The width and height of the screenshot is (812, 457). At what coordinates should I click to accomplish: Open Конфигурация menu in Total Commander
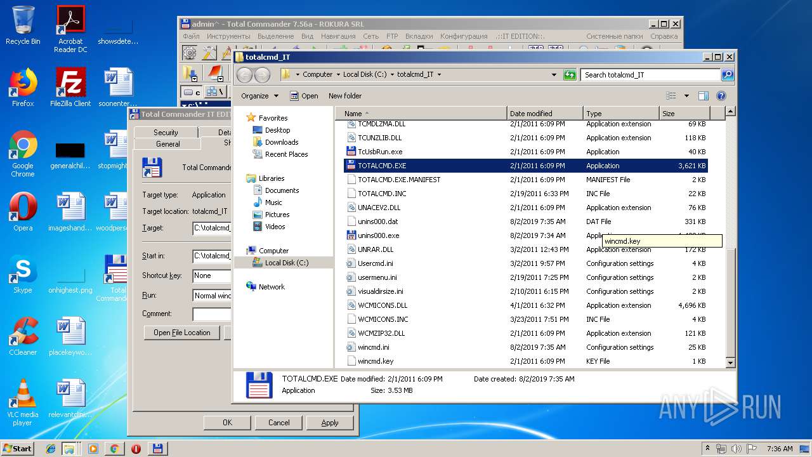point(464,36)
